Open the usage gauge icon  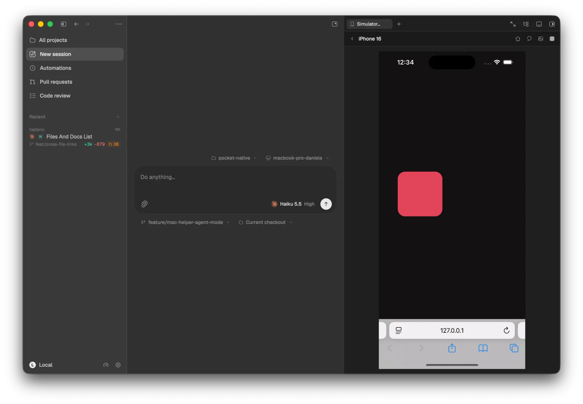[106, 365]
